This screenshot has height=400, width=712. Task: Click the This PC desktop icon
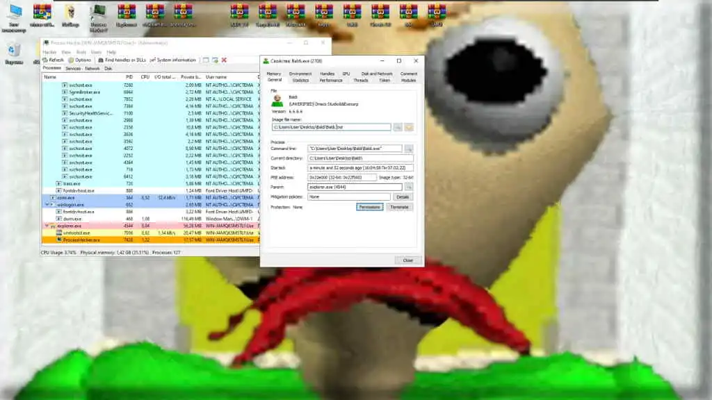[14, 18]
